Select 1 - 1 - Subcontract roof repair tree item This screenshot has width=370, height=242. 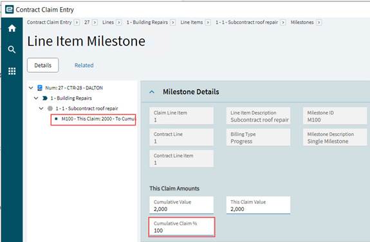[x=87, y=108]
